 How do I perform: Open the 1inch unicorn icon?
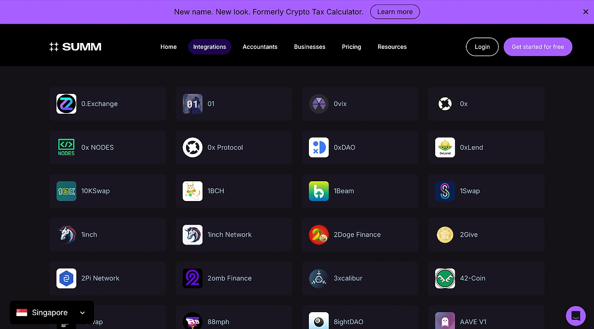point(66,235)
